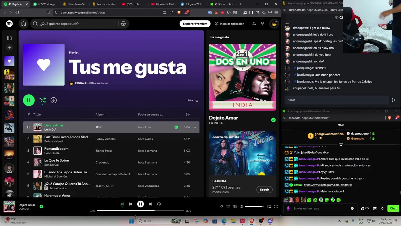
Task: Open Spotify notifications bell
Action: pyautogui.click(x=254, y=24)
